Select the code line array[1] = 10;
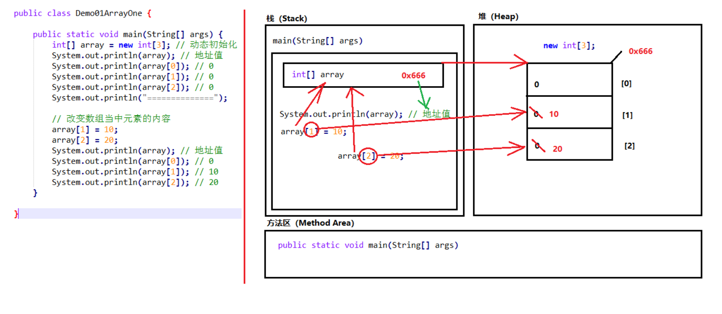This screenshot has width=722, height=314. pyautogui.click(x=85, y=129)
